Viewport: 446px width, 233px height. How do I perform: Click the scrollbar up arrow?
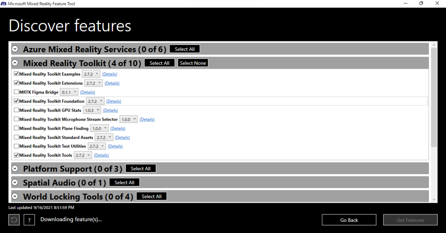tap(434, 44)
